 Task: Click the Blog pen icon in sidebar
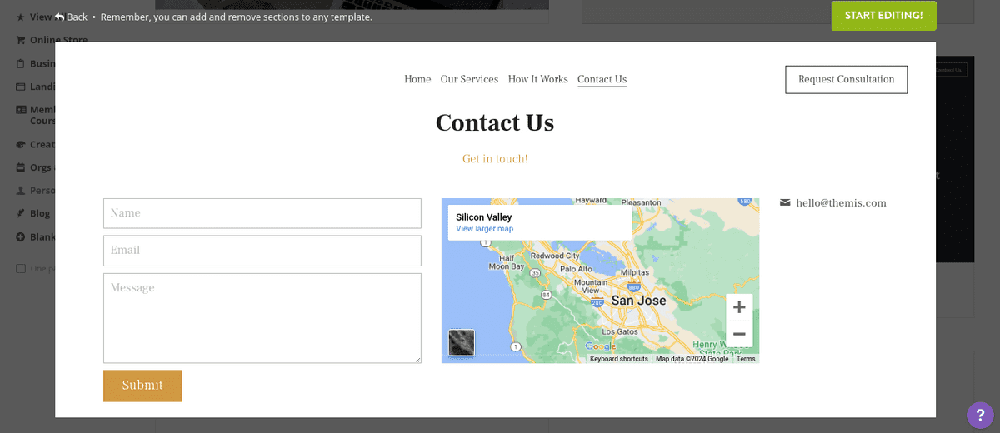tap(21, 213)
